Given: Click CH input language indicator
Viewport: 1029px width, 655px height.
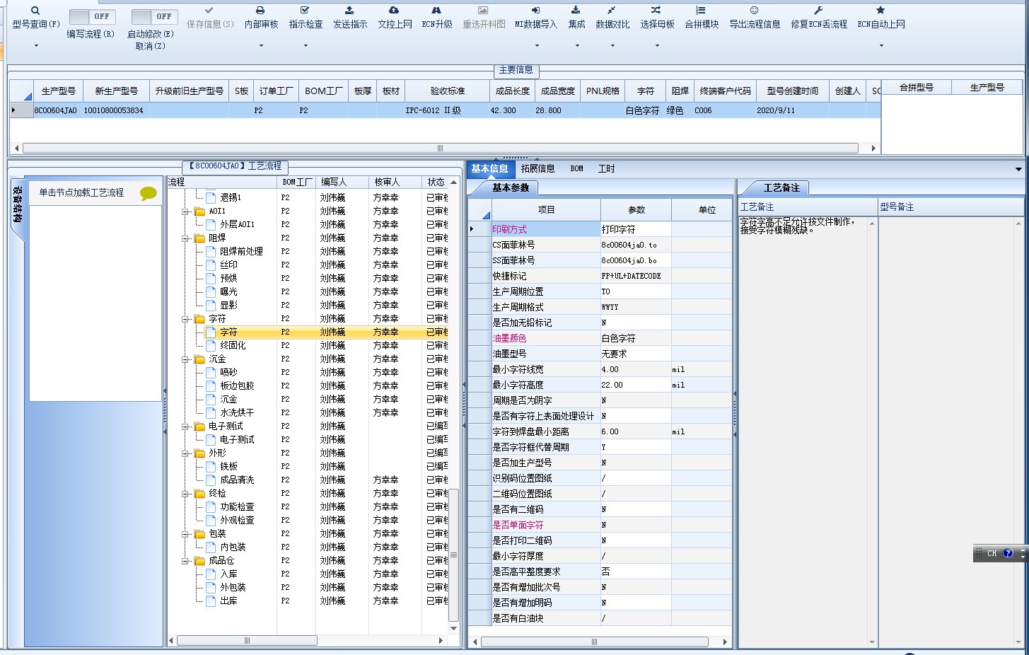Looking at the screenshot, I should [992, 553].
